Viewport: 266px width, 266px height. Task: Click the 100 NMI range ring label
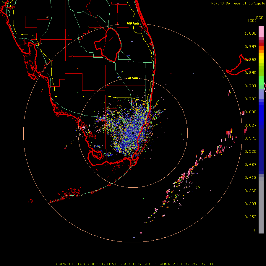[x=133, y=23]
